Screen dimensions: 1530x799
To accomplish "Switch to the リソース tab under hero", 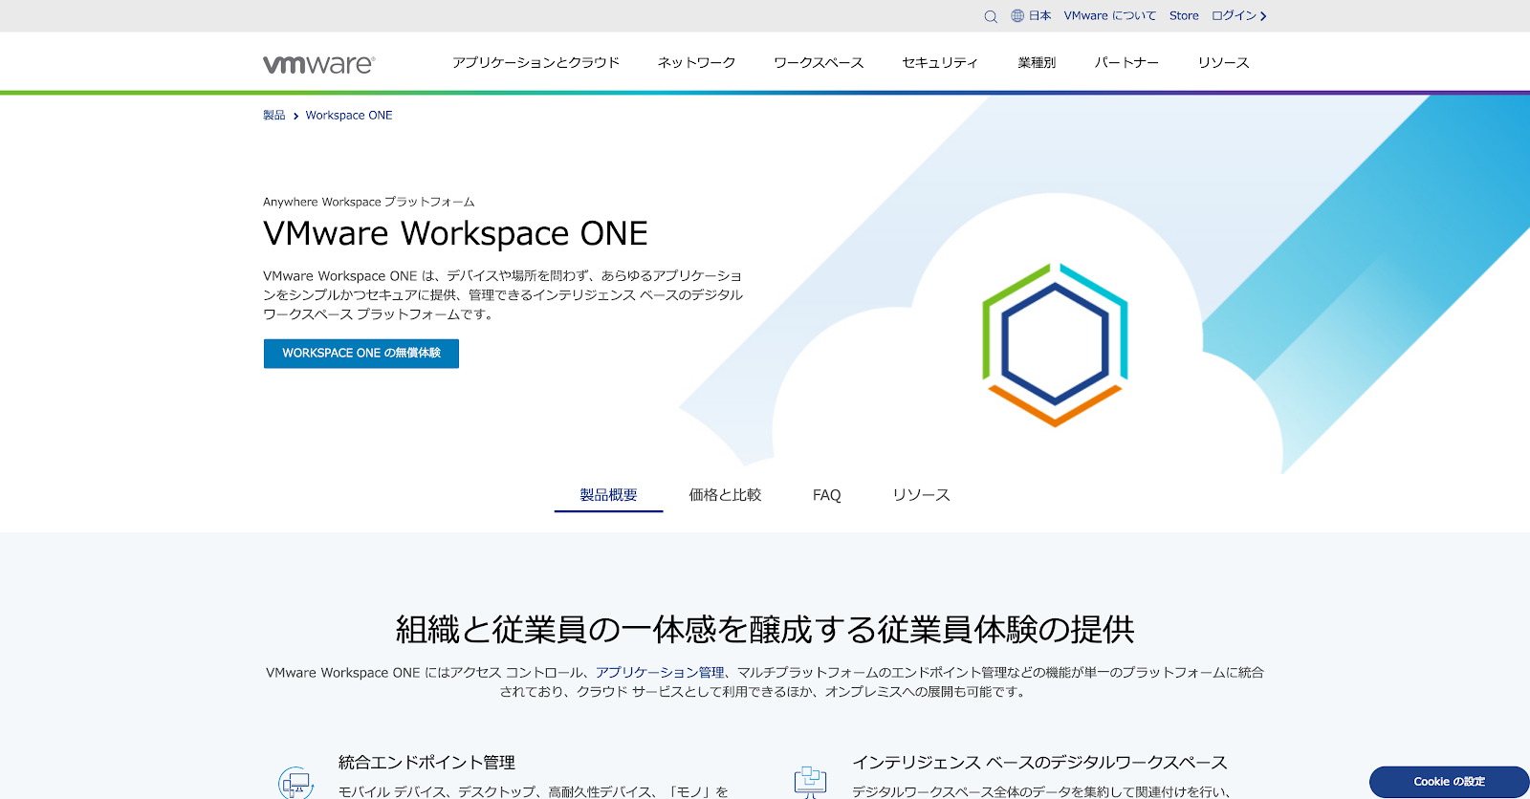I will 921,495.
